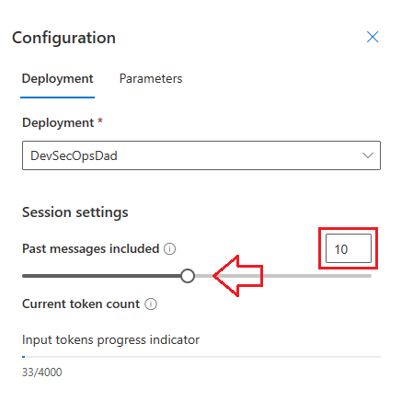This screenshot has width=413, height=401.
Task: Click the filled dark portion of Past messages slider
Action: [101, 276]
